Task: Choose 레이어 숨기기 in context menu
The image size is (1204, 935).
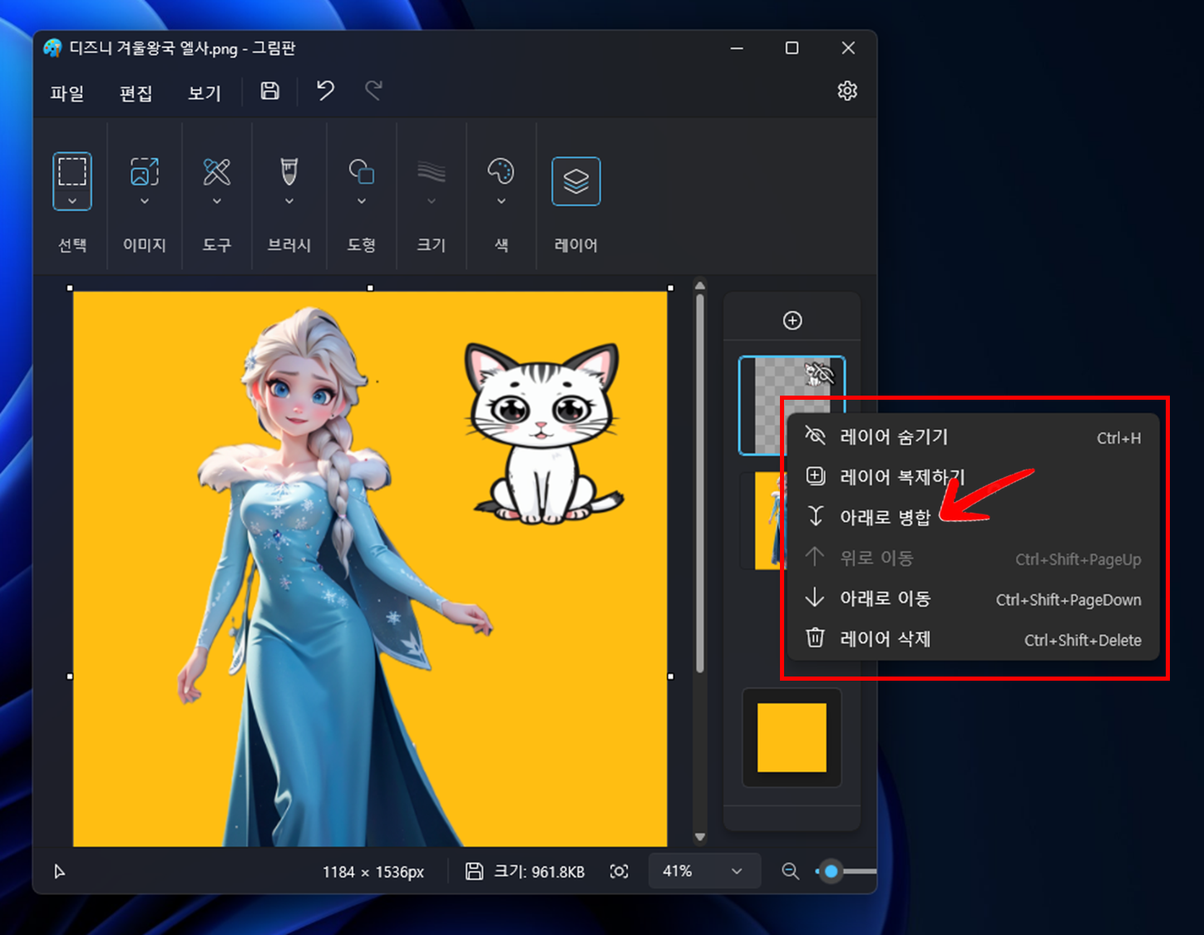Action: [973, 437]
